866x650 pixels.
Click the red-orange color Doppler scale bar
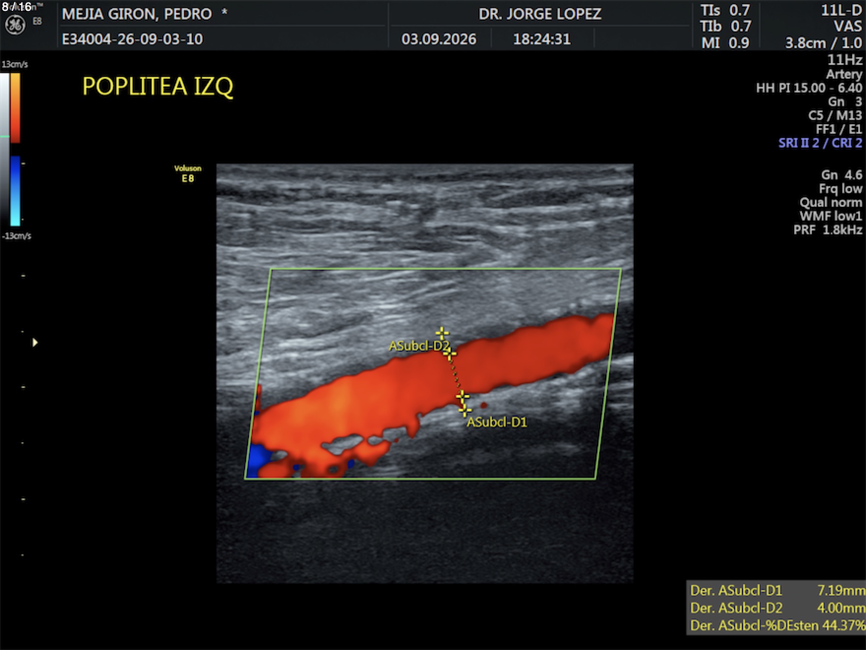tap(15, 108)
